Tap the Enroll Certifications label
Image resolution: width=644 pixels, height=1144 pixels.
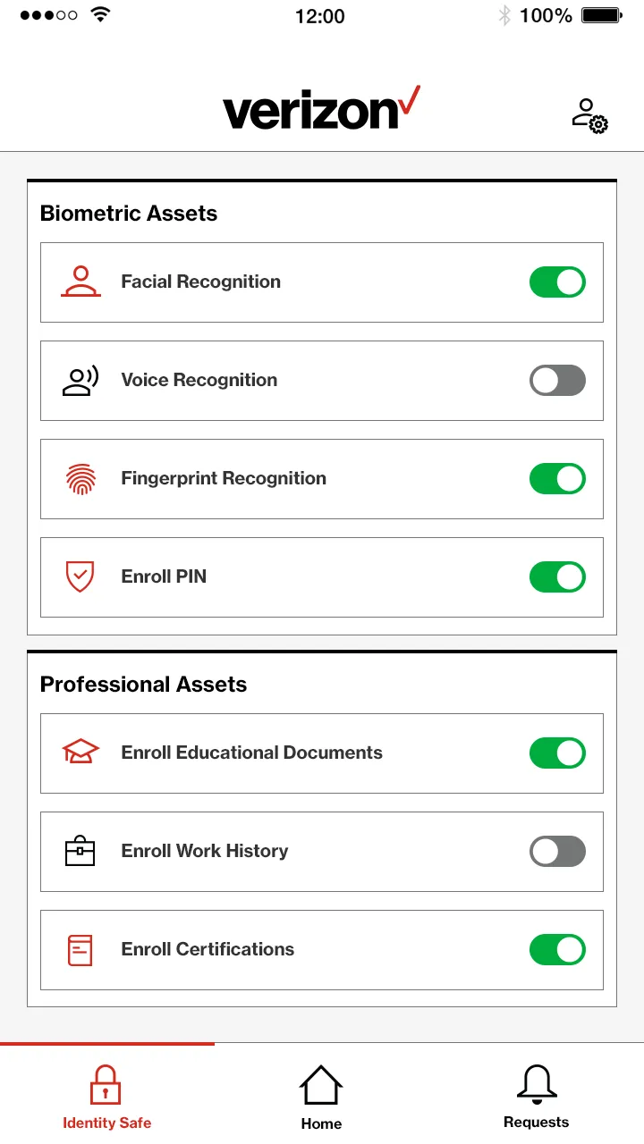(208, 949)
